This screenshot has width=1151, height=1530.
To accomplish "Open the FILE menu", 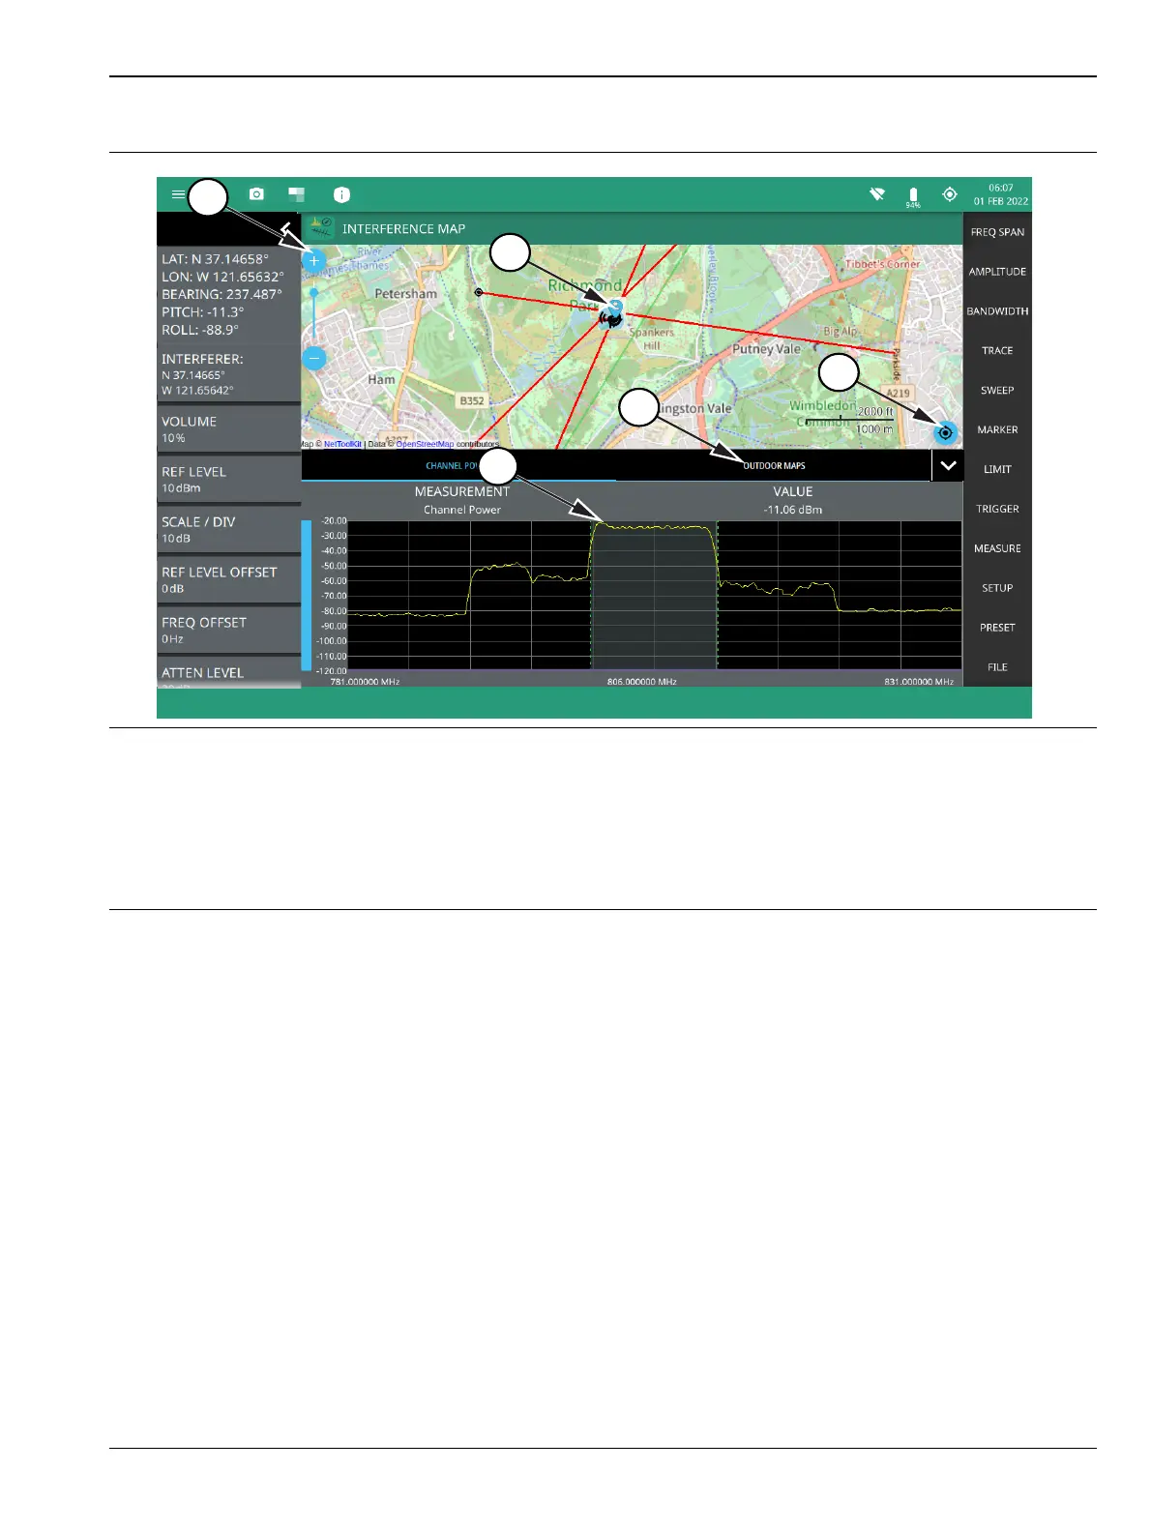I will (x=997, y=667).
